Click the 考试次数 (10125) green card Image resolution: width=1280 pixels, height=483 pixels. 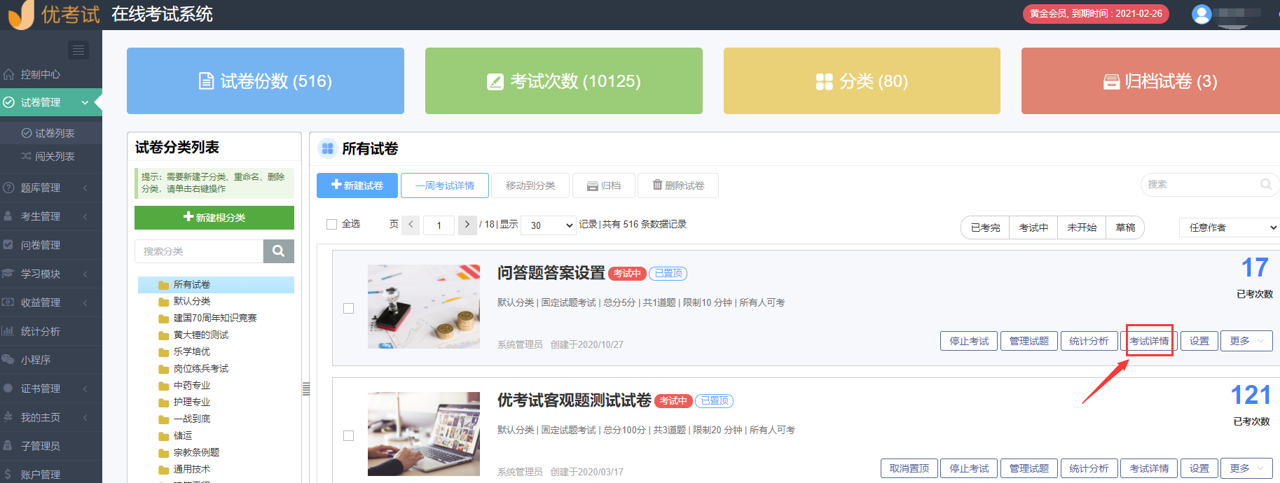(x=564, y=81)
